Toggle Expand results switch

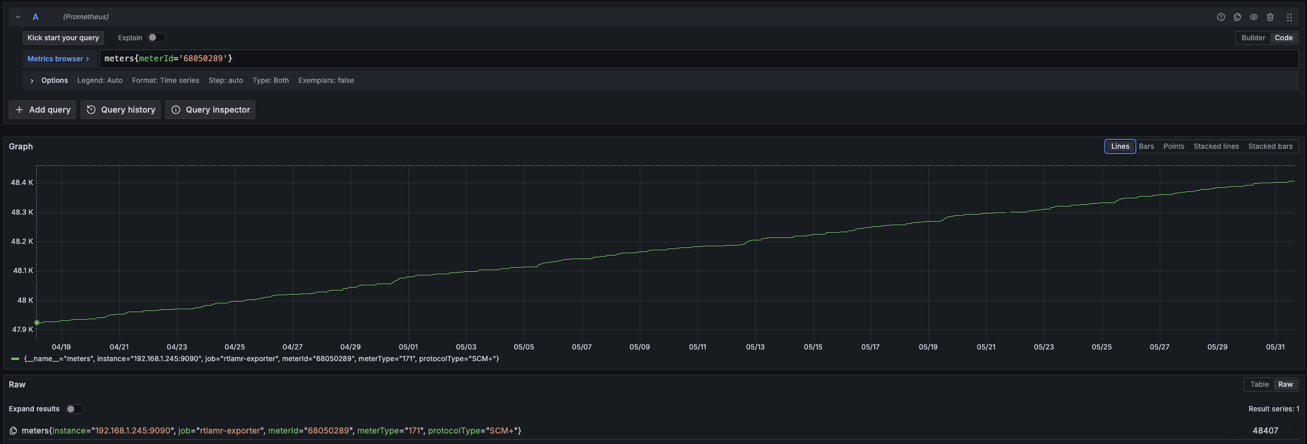pos(74,409)
